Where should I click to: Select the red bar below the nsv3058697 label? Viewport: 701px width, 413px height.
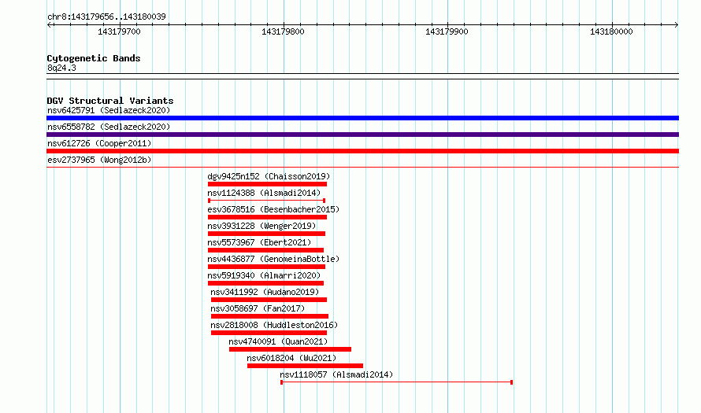(x=269, y=316)
